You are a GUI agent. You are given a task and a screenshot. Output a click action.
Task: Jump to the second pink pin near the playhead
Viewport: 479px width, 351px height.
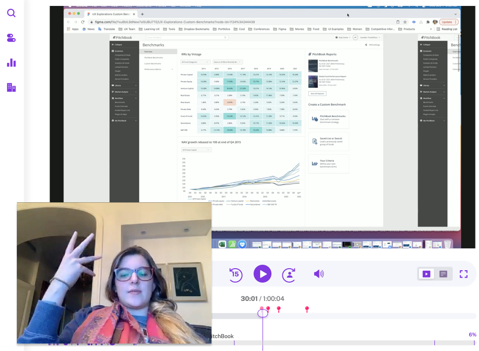(x=268, y=308)
